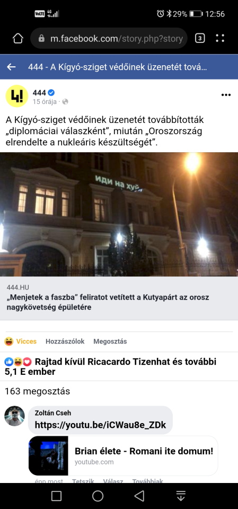Tap the address bar lock icon
The width and height of the screenshot is (238, 509).
(41, 39)
